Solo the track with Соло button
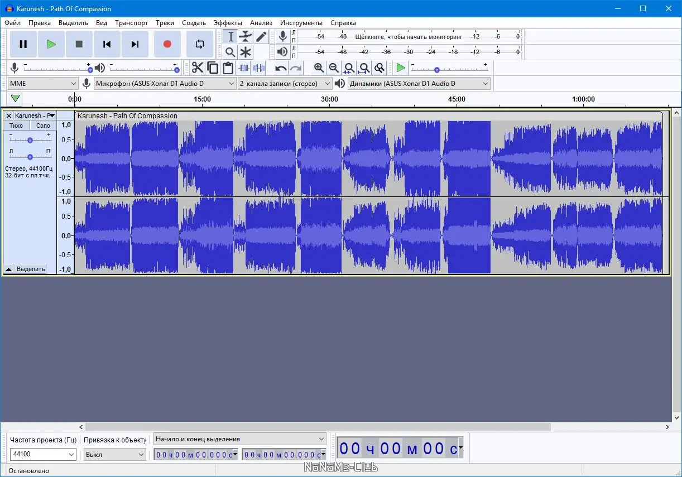Viewport: 682px width, 477px height. pos(43,126)
